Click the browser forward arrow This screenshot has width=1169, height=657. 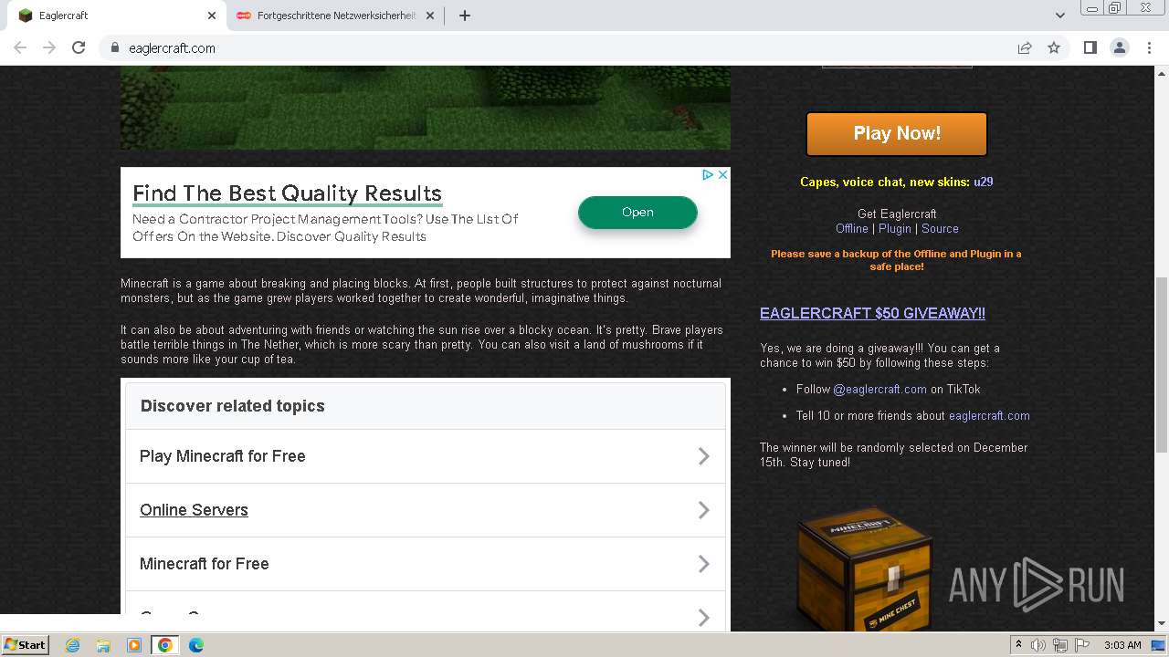click(49, 47)
